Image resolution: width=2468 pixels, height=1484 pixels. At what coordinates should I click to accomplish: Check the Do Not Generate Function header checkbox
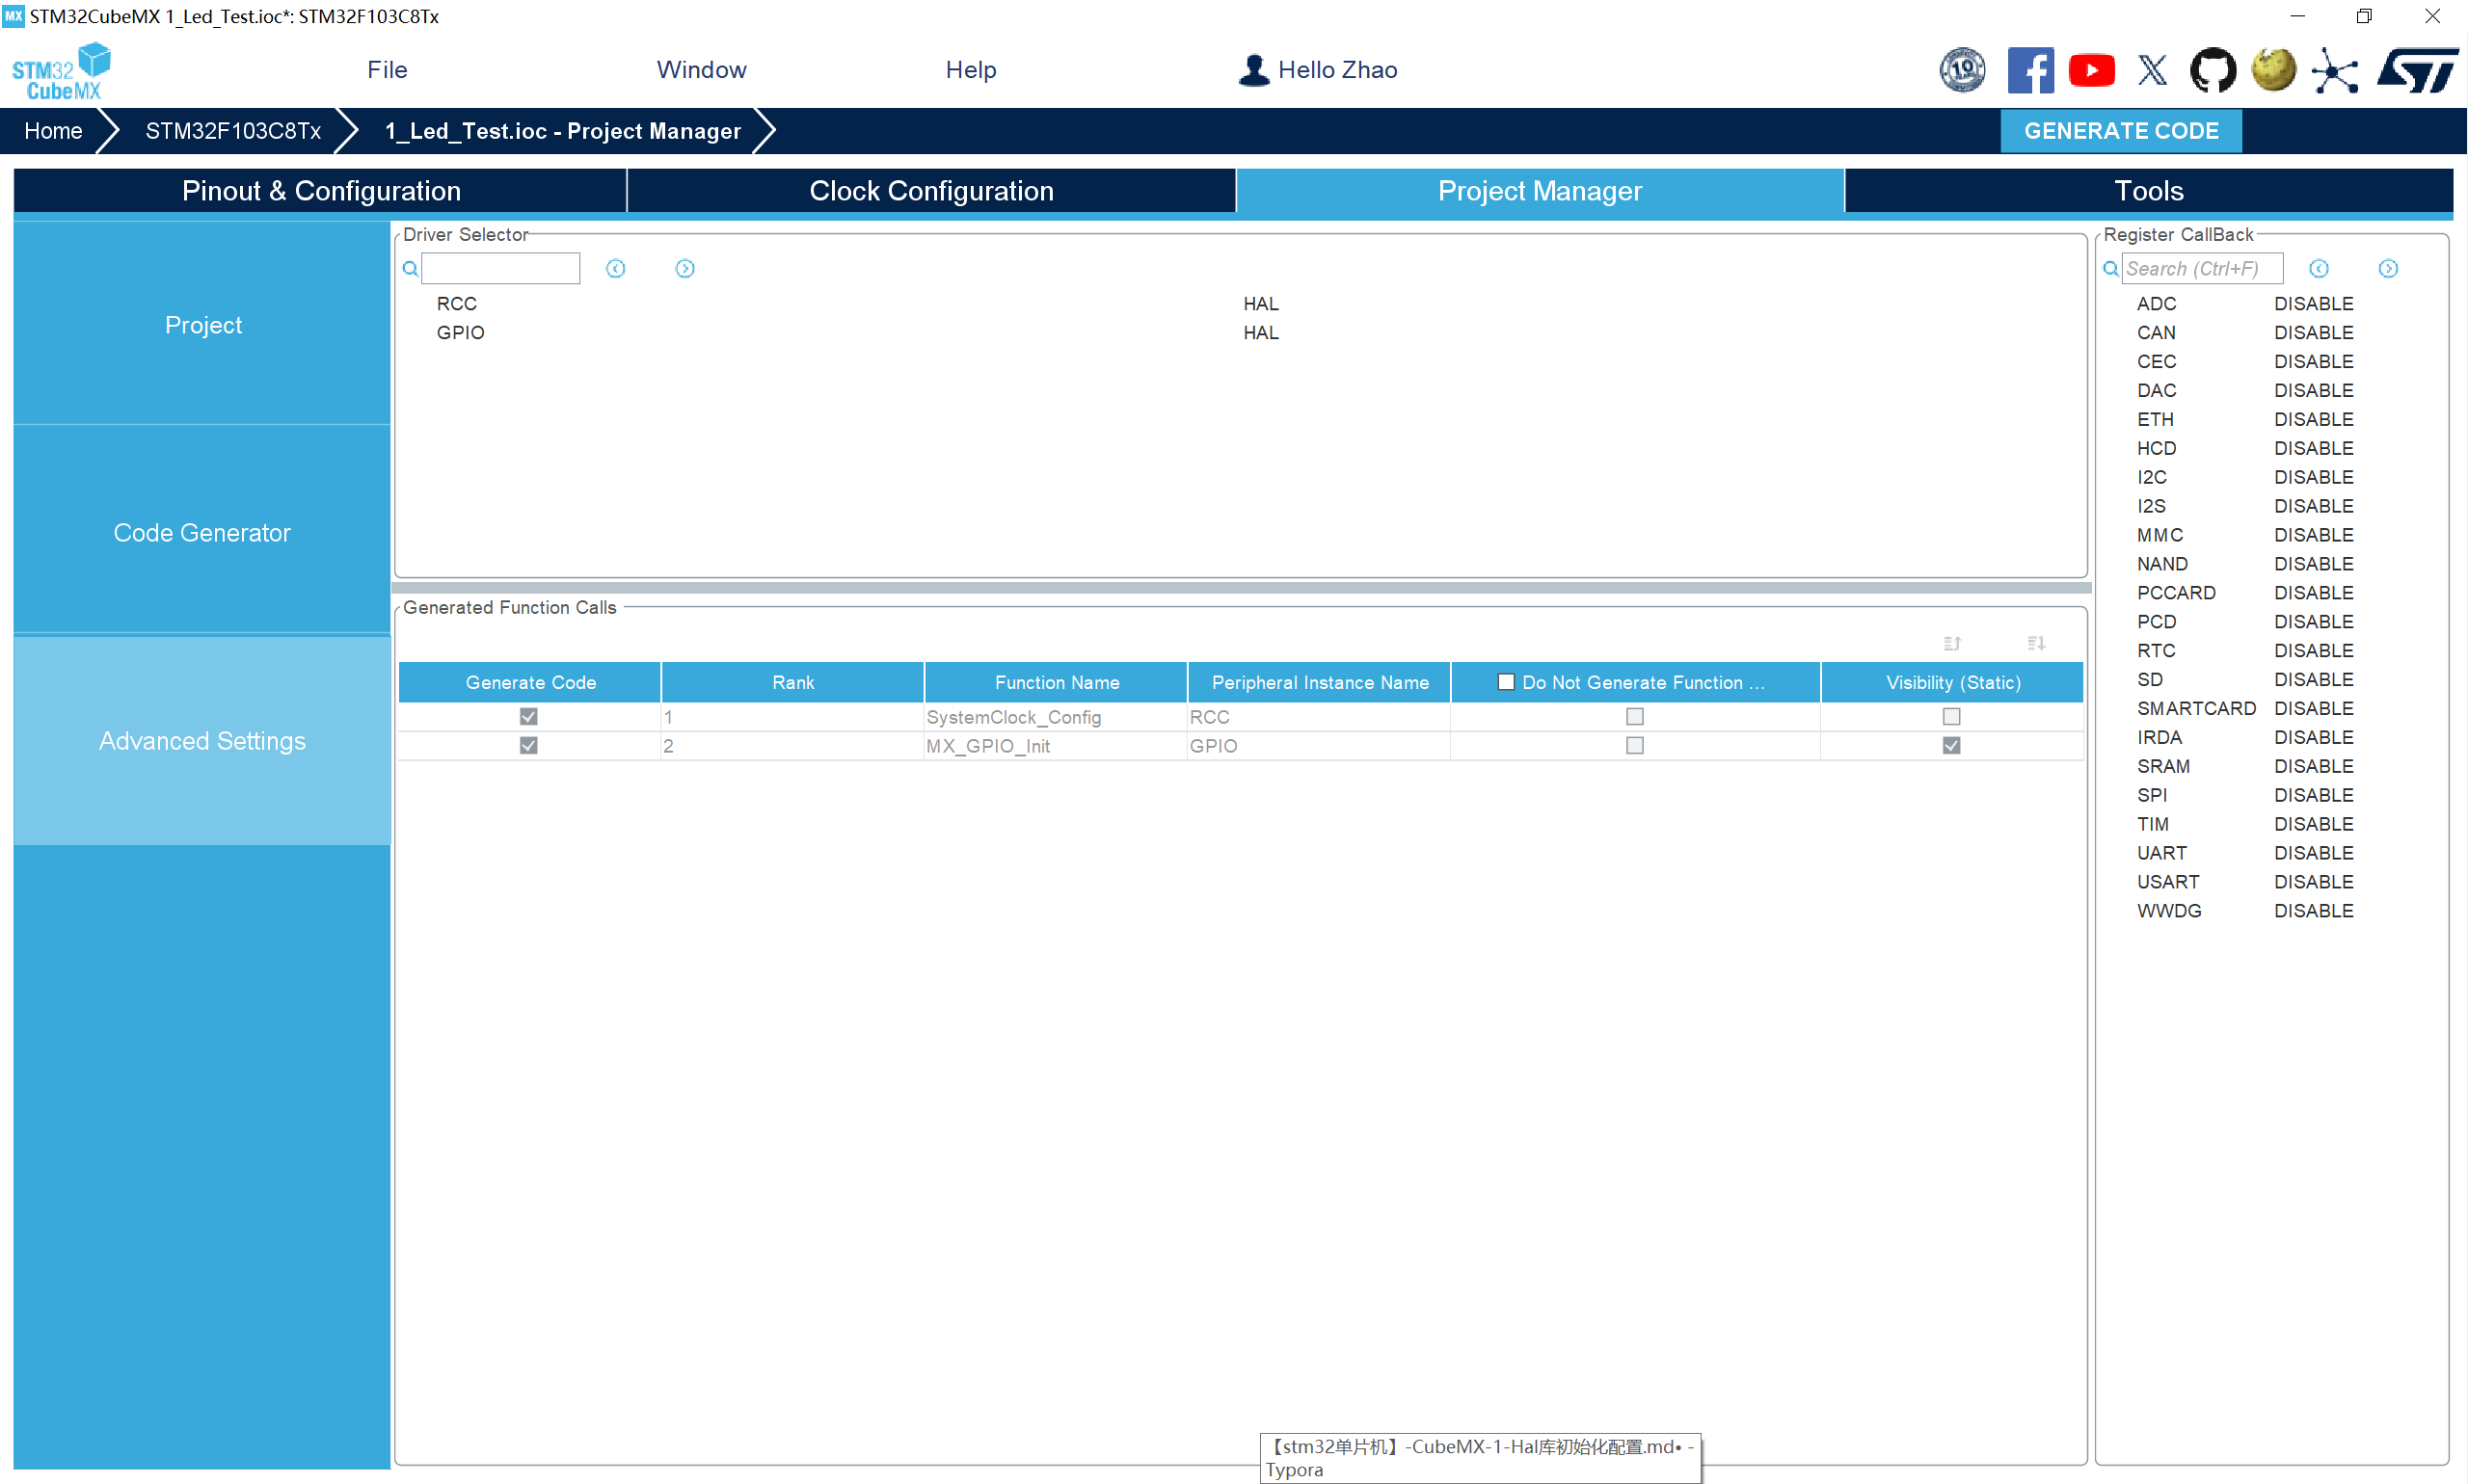point(1506,682)
